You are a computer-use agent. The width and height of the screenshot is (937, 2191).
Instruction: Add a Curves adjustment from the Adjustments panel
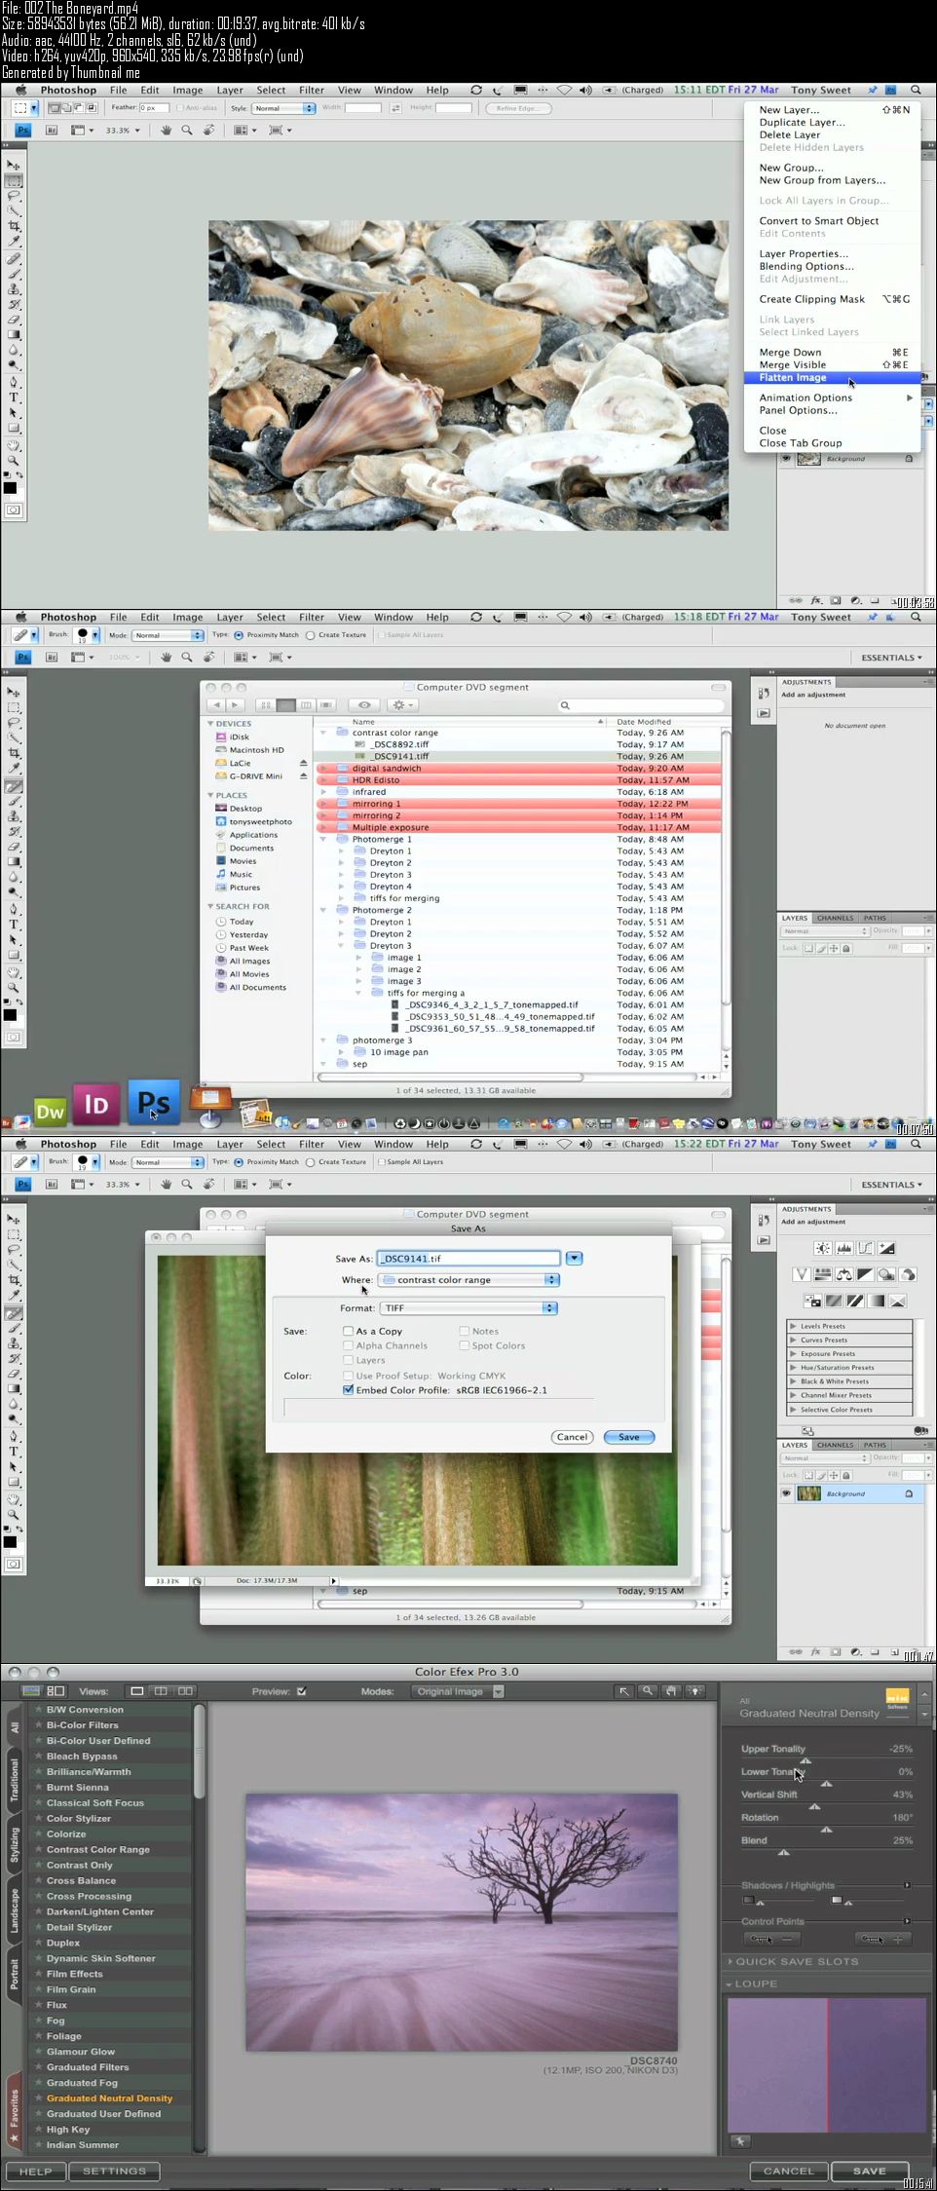(866, 1248)
